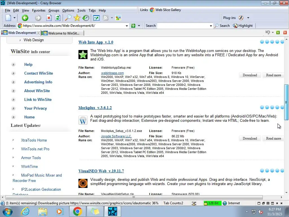Viewport: 289px width, 217px height.
Task: Click the green Go arrow beside the address bar
Action: click(133, 26)
